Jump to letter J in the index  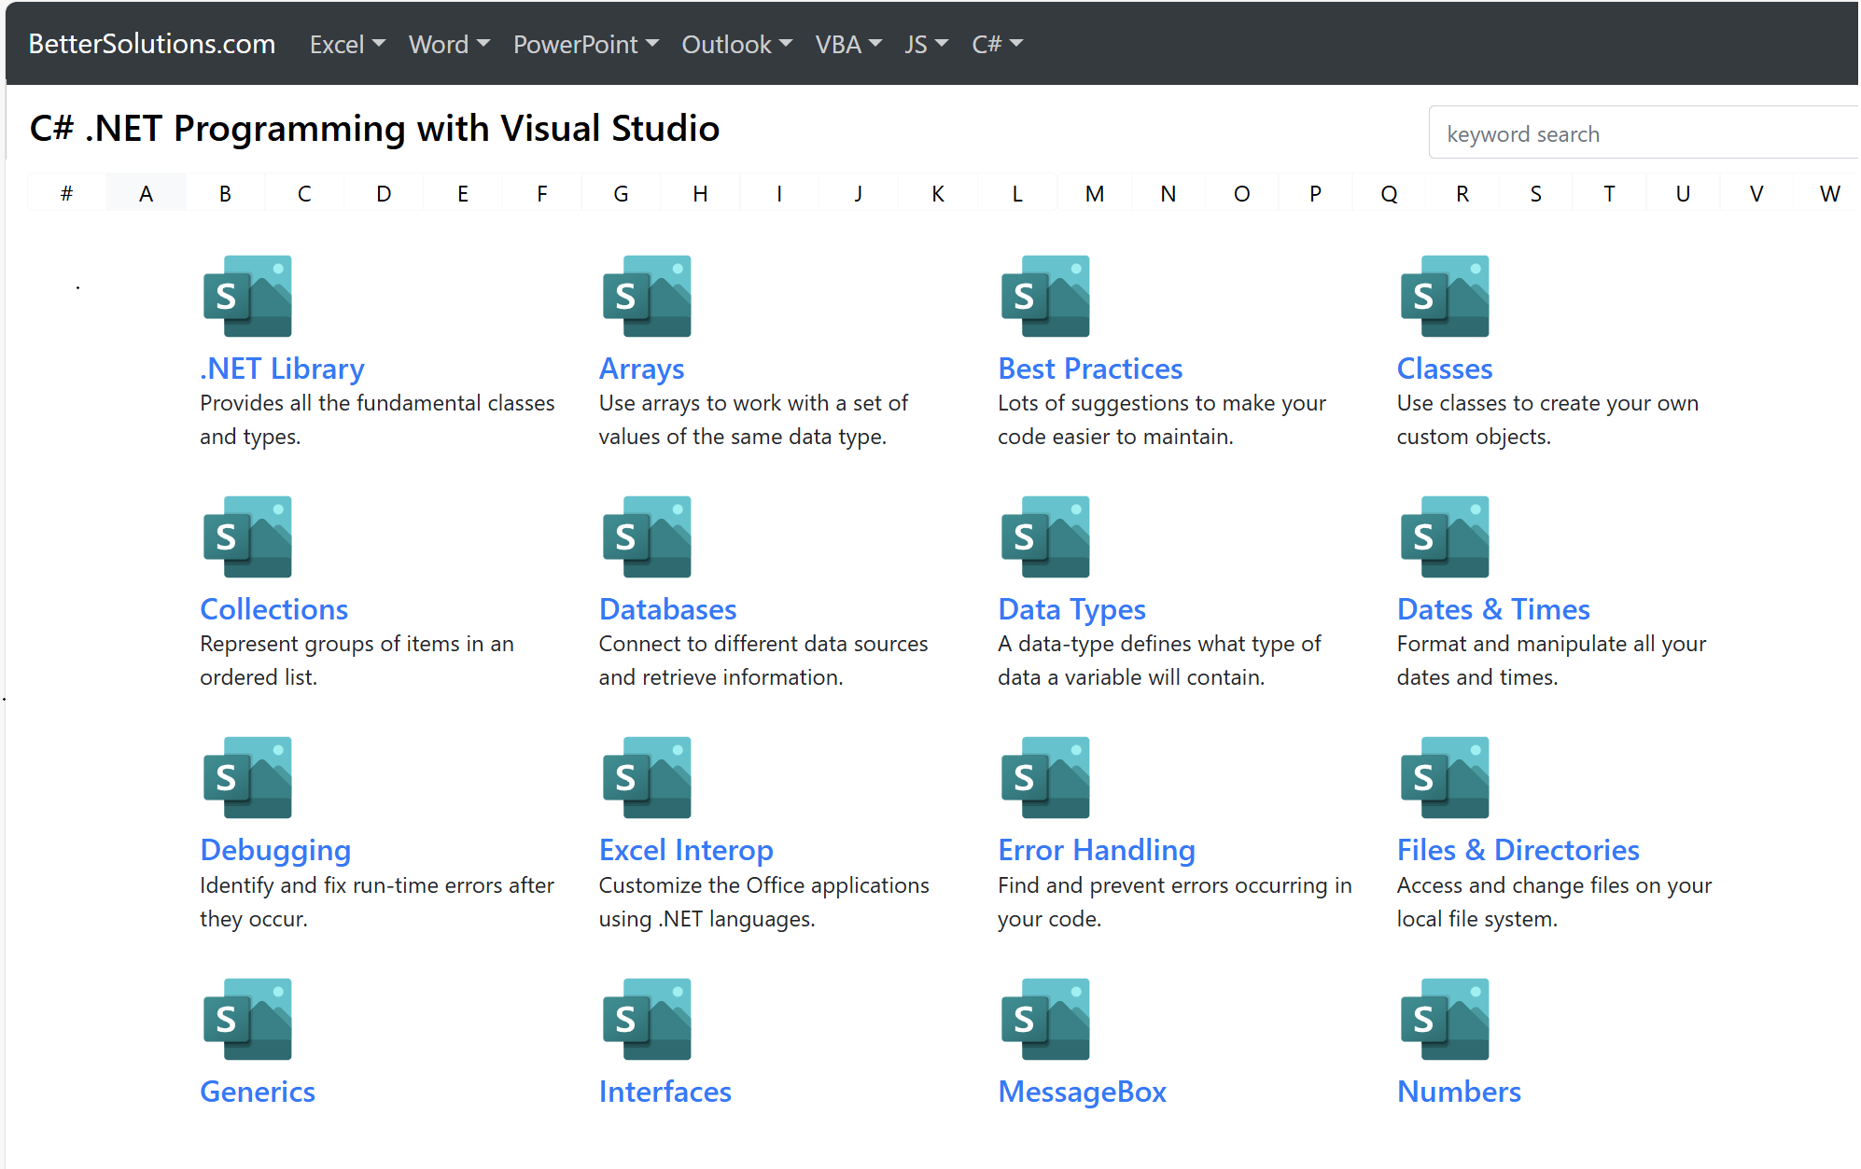859,193
